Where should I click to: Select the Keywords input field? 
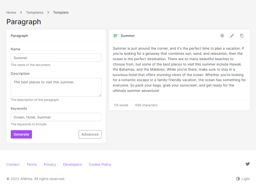[56, 117]
